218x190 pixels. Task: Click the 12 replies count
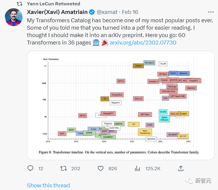point(41,168)
